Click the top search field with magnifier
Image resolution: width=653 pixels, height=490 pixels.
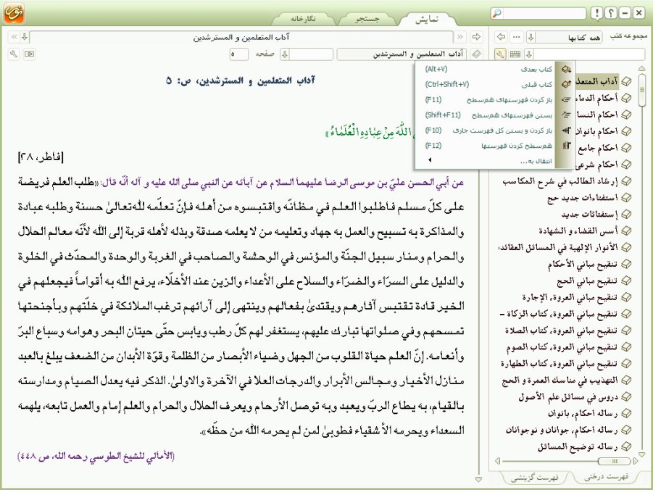coord(539,13)
